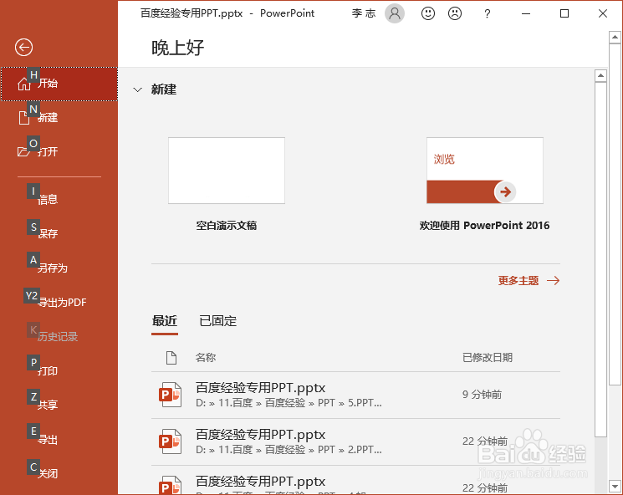Create a 空白演示文稿 from thumbnail
Viewport: 623px width, 495px height.
(x=227, y=171)
